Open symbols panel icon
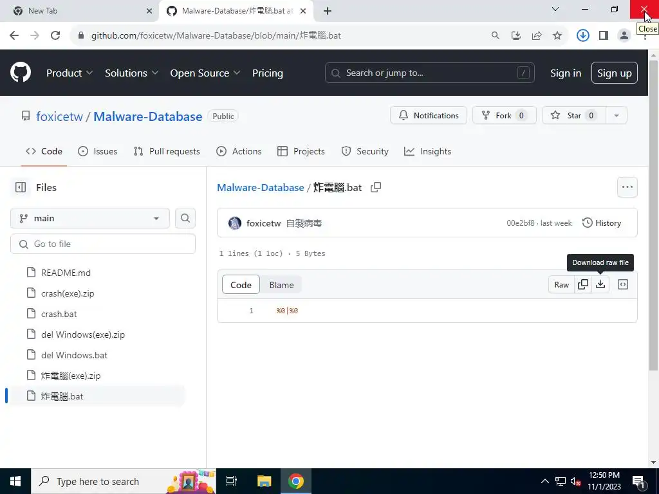 pos(623,284)
